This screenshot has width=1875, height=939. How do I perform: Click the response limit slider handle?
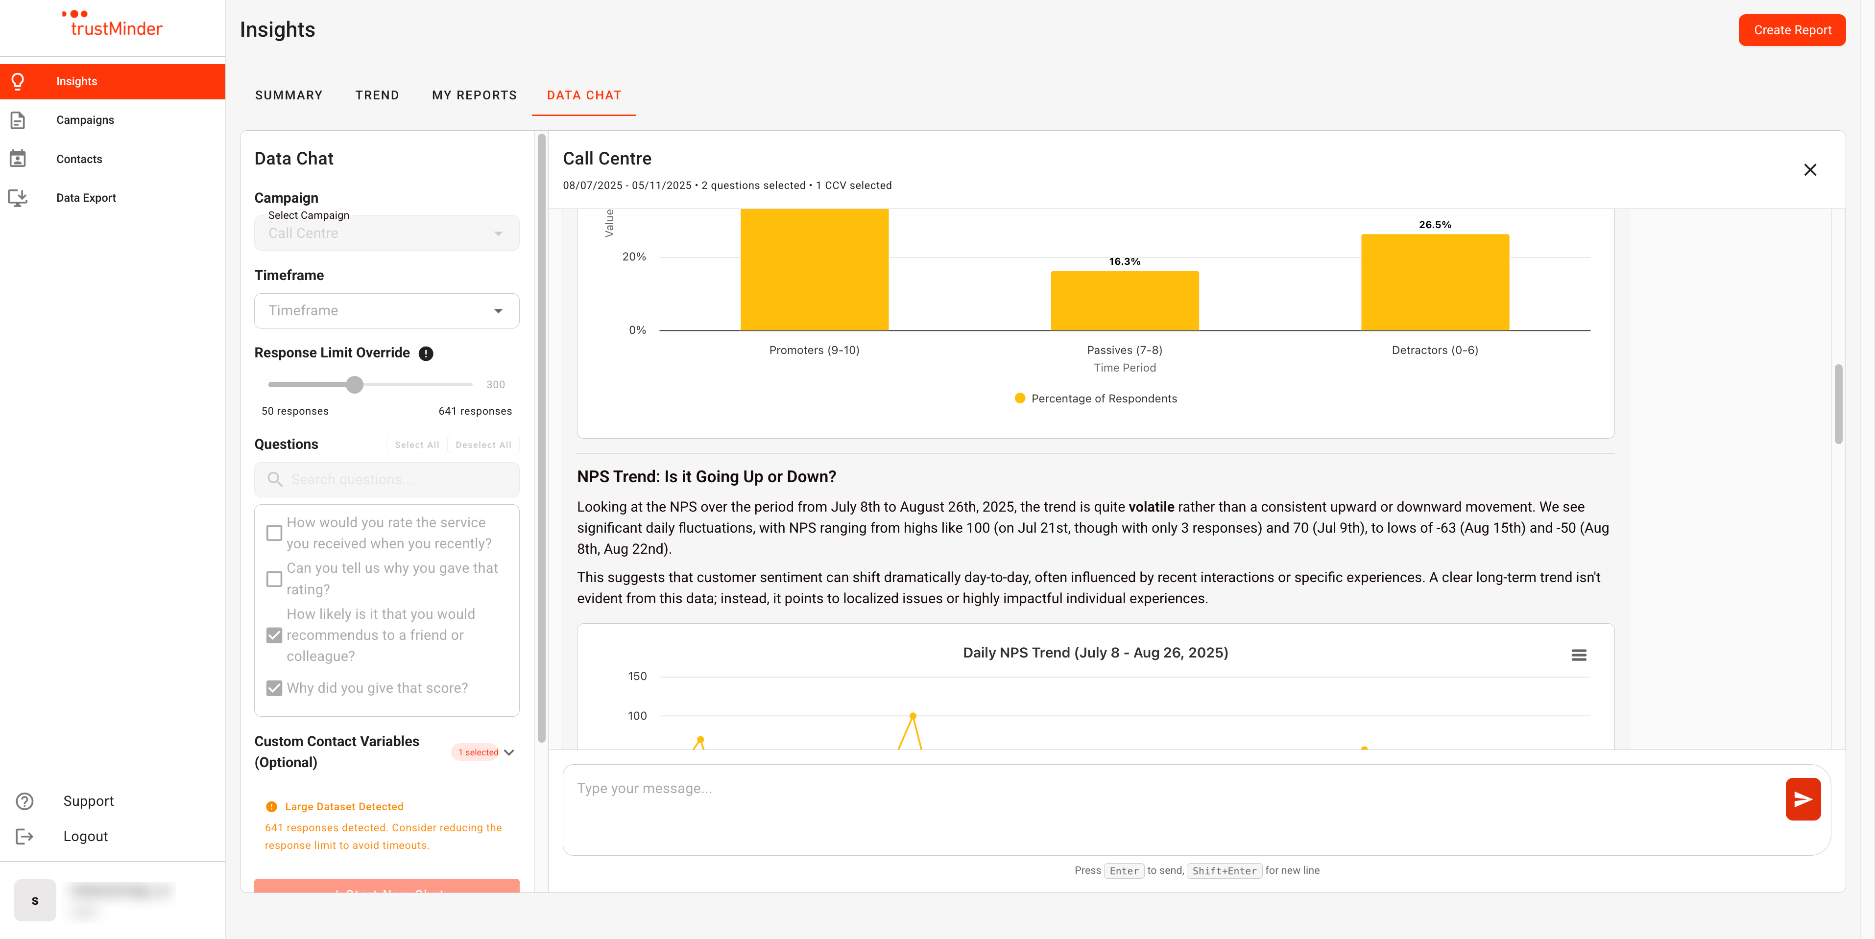(x=355, y=385)
